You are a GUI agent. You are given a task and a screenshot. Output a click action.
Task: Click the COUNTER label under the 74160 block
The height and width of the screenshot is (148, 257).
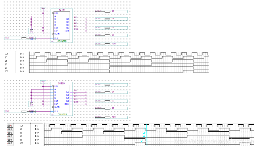(x=62, y=114)
